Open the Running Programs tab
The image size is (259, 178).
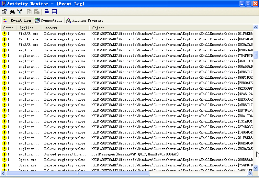pos(84,20)
